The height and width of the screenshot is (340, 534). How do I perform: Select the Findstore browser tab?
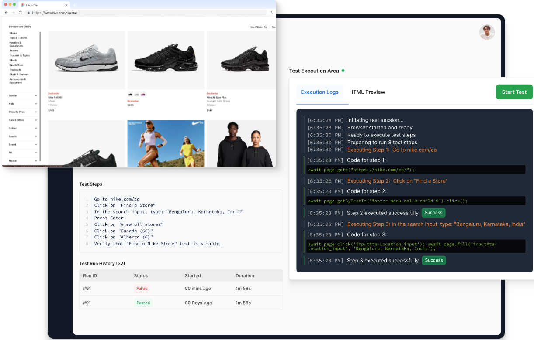click(44, 5)
